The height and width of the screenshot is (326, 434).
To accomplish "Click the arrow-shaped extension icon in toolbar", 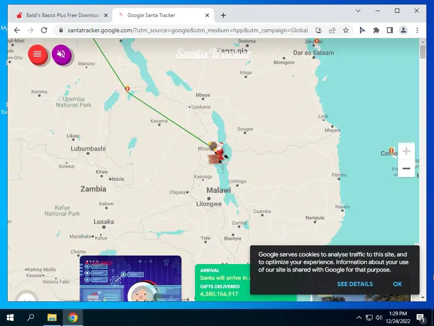I will tap(362, 30).
